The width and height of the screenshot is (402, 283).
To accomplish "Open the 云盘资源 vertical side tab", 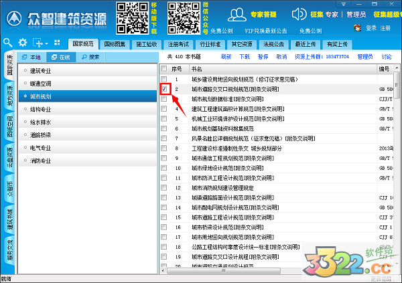I will click(x=10, y=157).
